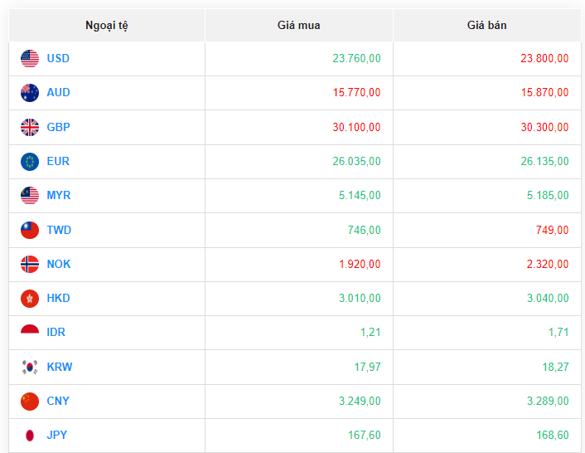Click the European Union flag icon

click(x=30, y=162)
